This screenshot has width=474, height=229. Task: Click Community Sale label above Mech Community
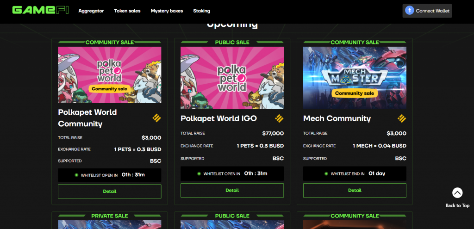click(x=355, y=42)
